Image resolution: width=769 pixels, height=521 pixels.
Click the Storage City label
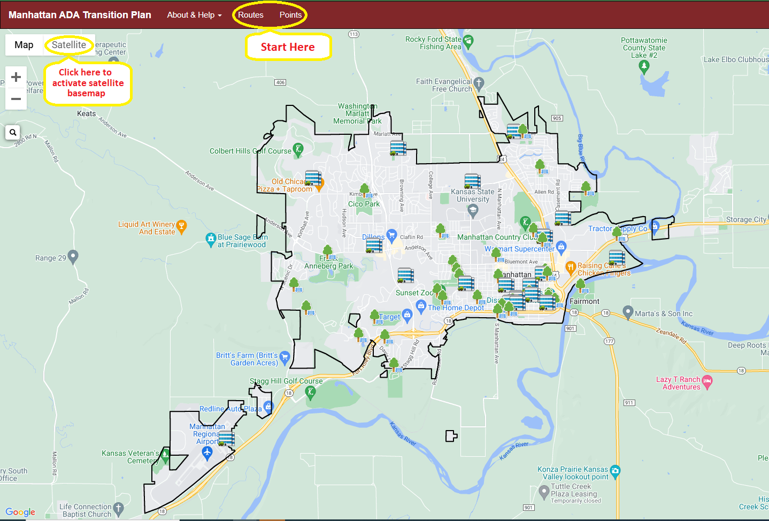747,219
